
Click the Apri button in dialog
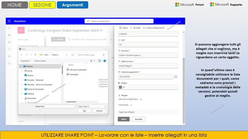click(x=85, y=111)
